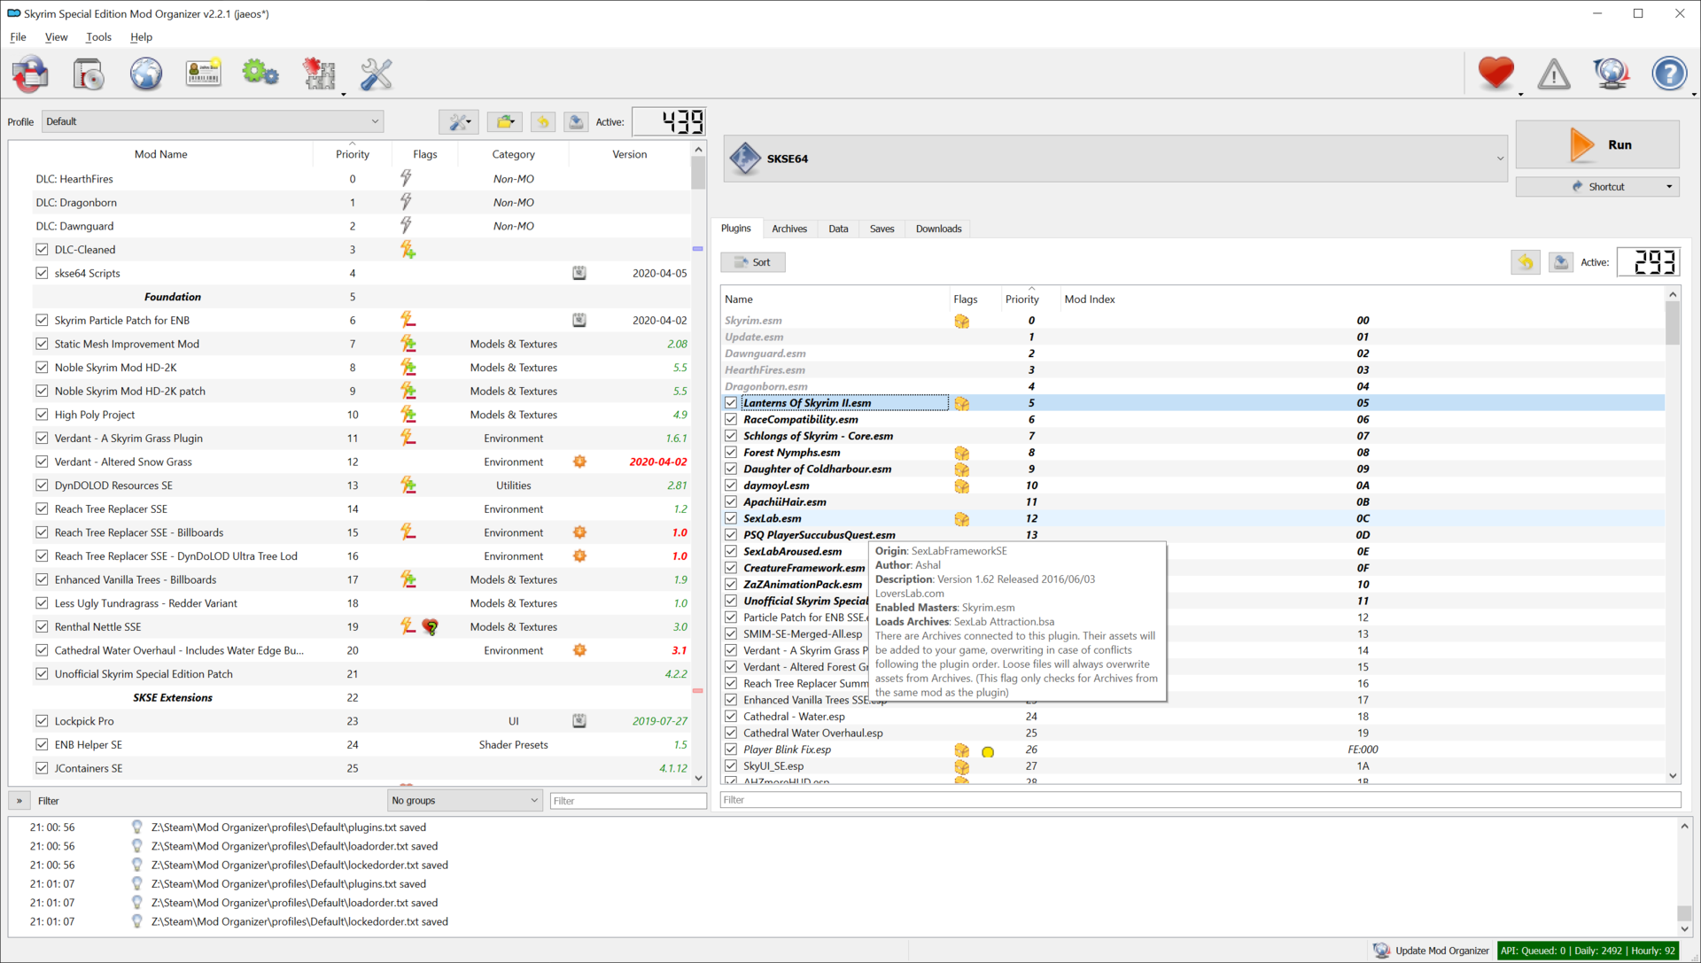This screenshot has width=1701, height=963.
Task: Sort plugins by Mod Index column header
Action: pos(1362,299)
